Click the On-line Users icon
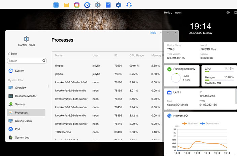Screen dimensions: 237x156 point(10,121)
